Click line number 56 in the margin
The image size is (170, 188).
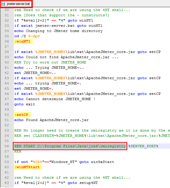(x=7, y=146)
